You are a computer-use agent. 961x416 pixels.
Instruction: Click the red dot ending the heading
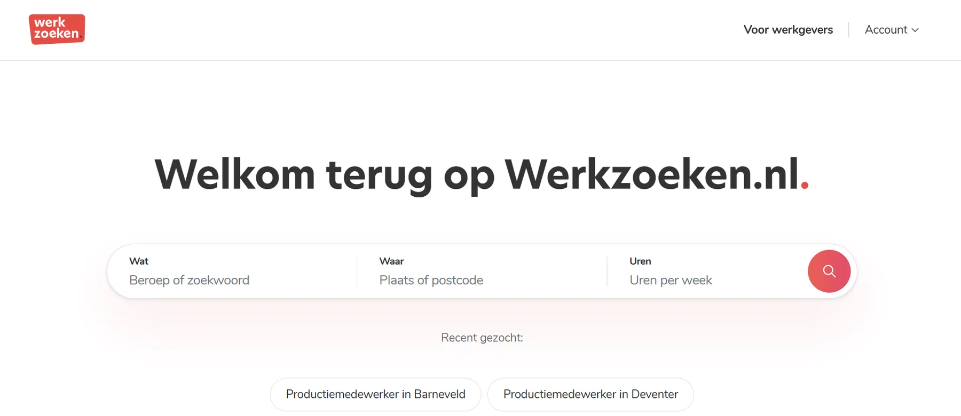click(805, 185)
